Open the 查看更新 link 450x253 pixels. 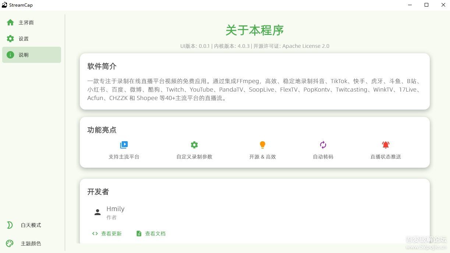pyautogui.click(x=107, y=234)
